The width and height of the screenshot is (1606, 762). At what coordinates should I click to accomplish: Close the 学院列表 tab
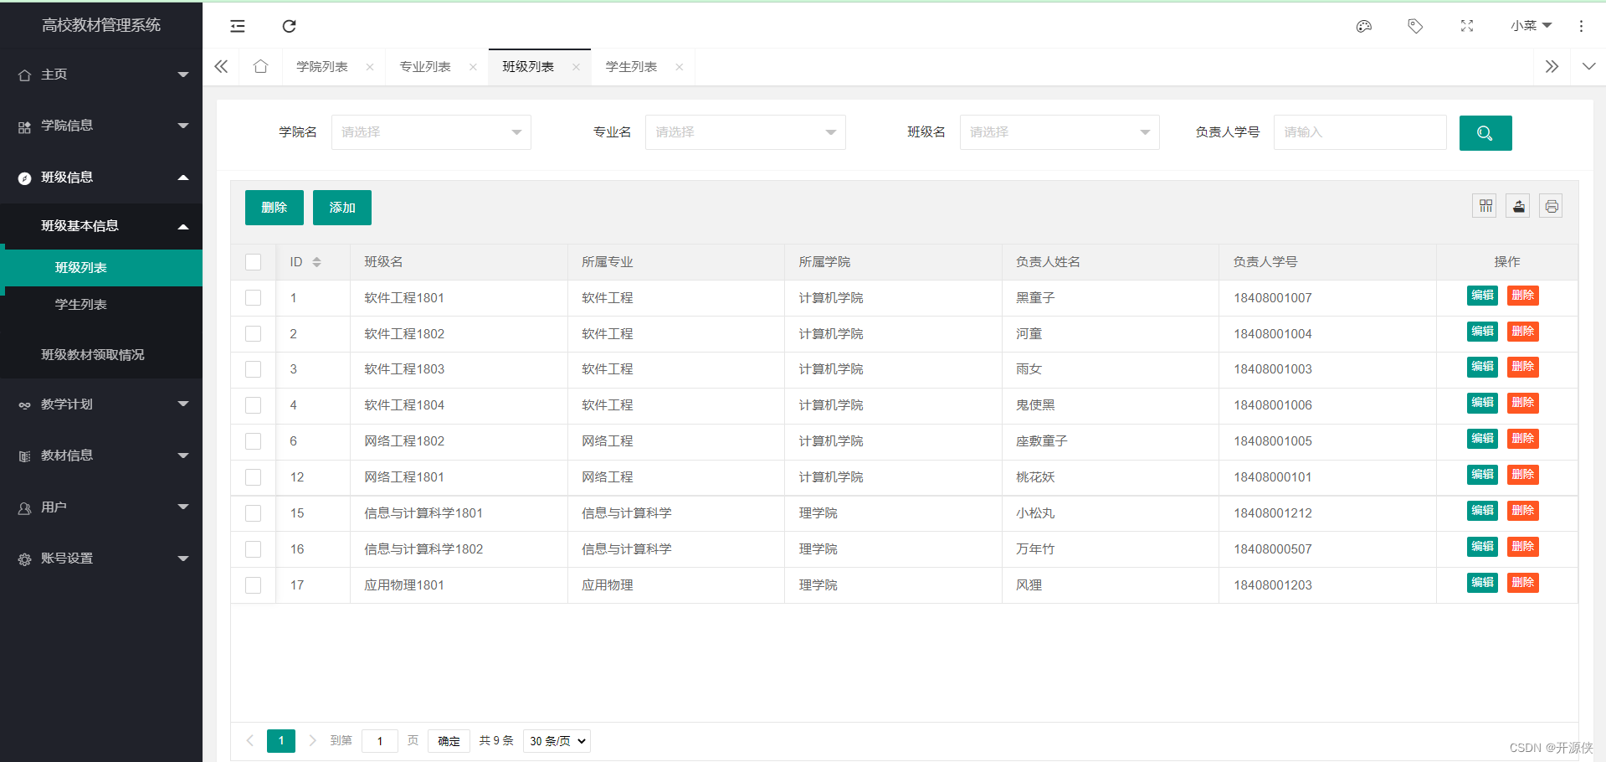370,67
